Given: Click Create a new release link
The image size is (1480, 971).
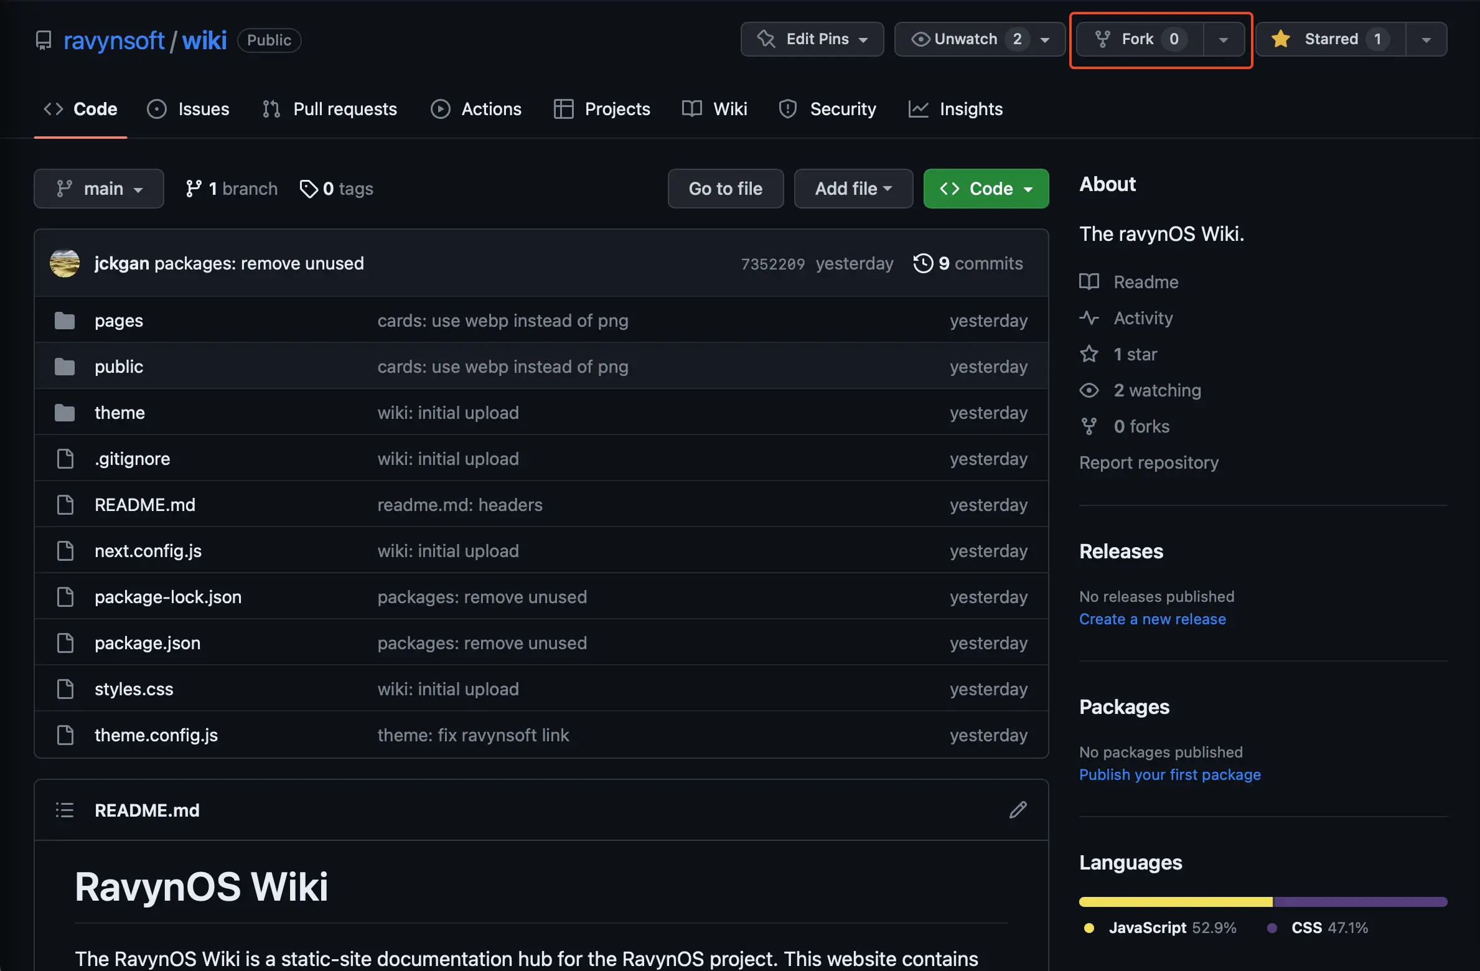Looking at the screenshot, I should tap(1152, 619).
